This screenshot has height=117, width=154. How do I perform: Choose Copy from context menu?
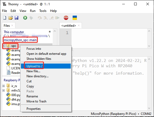click(x=46, y=86)
